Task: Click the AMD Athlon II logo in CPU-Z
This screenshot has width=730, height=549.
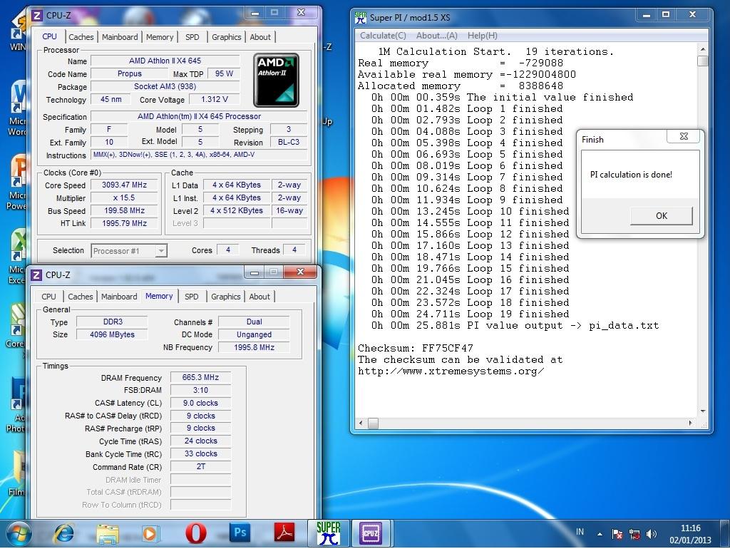Action: tap(276, 80)
